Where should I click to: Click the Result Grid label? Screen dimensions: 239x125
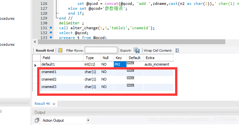pos(45,51)
